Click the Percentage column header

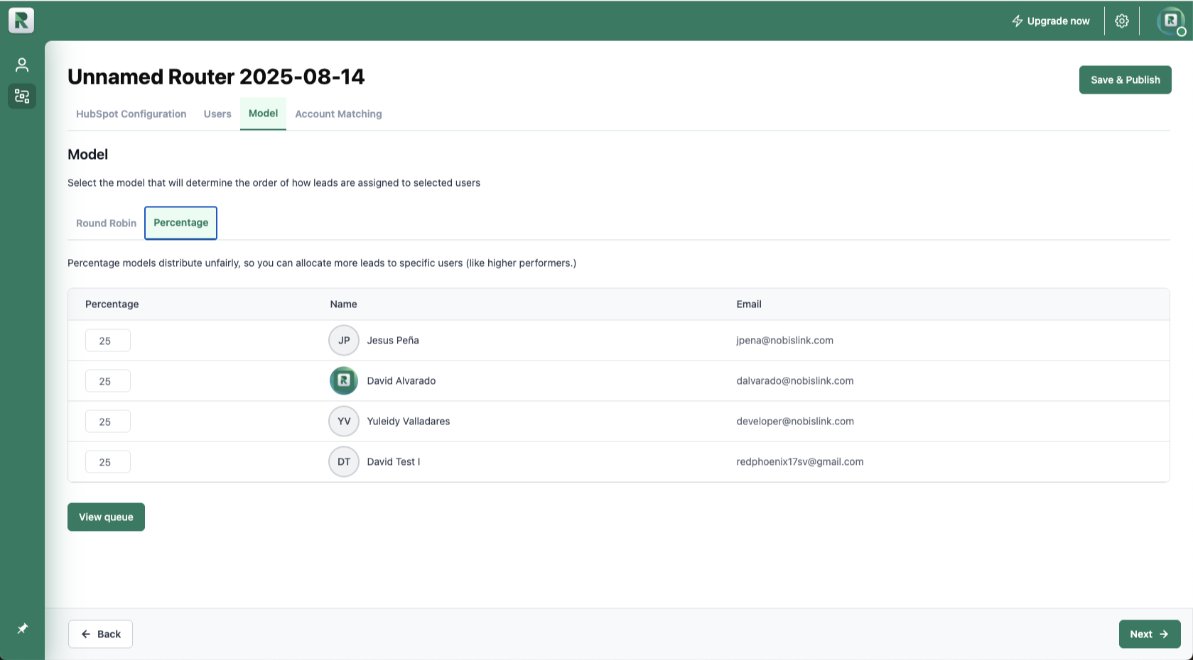(112, 304)
